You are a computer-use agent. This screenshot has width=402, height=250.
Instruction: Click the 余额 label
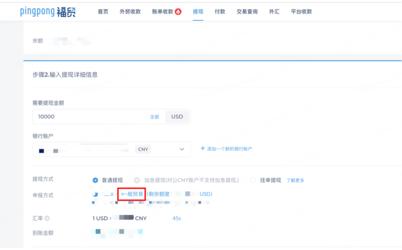38,41
